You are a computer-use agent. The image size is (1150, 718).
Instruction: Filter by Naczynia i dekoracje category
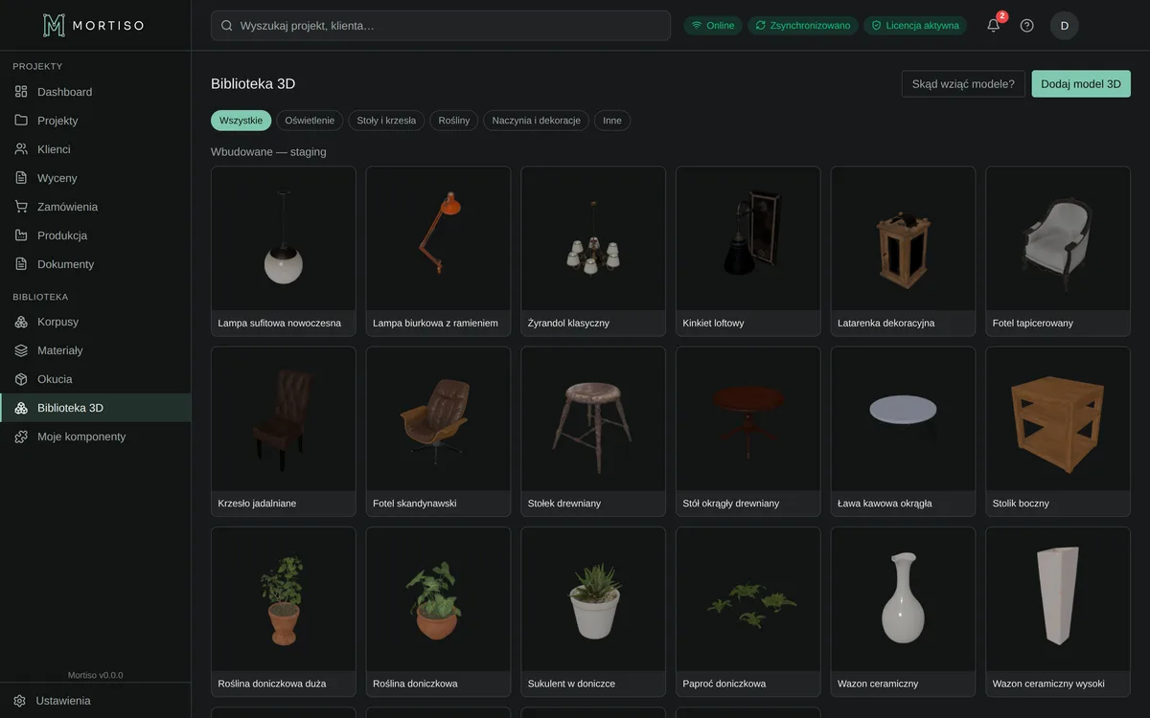point(537,121)
